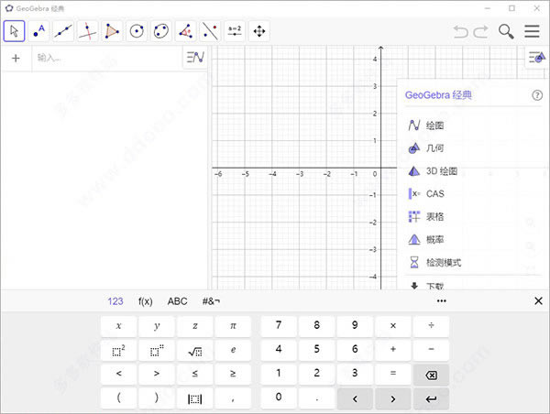
Task: Choose the Angle tool
Action: click(x=186, y=31)
